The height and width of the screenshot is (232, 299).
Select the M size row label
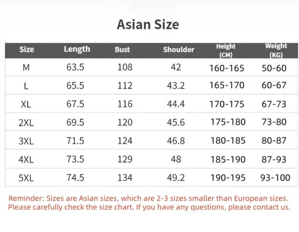coord(26,67)
